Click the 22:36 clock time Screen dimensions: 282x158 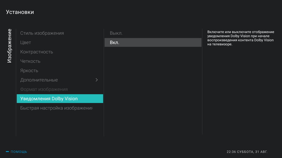231,152
